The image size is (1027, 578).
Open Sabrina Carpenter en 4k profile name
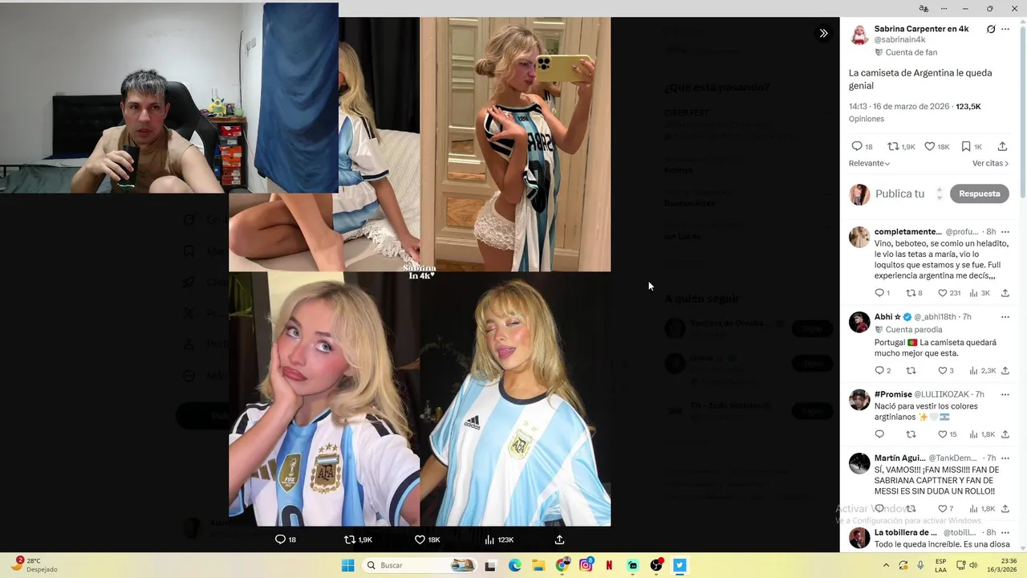pos(921,29)
